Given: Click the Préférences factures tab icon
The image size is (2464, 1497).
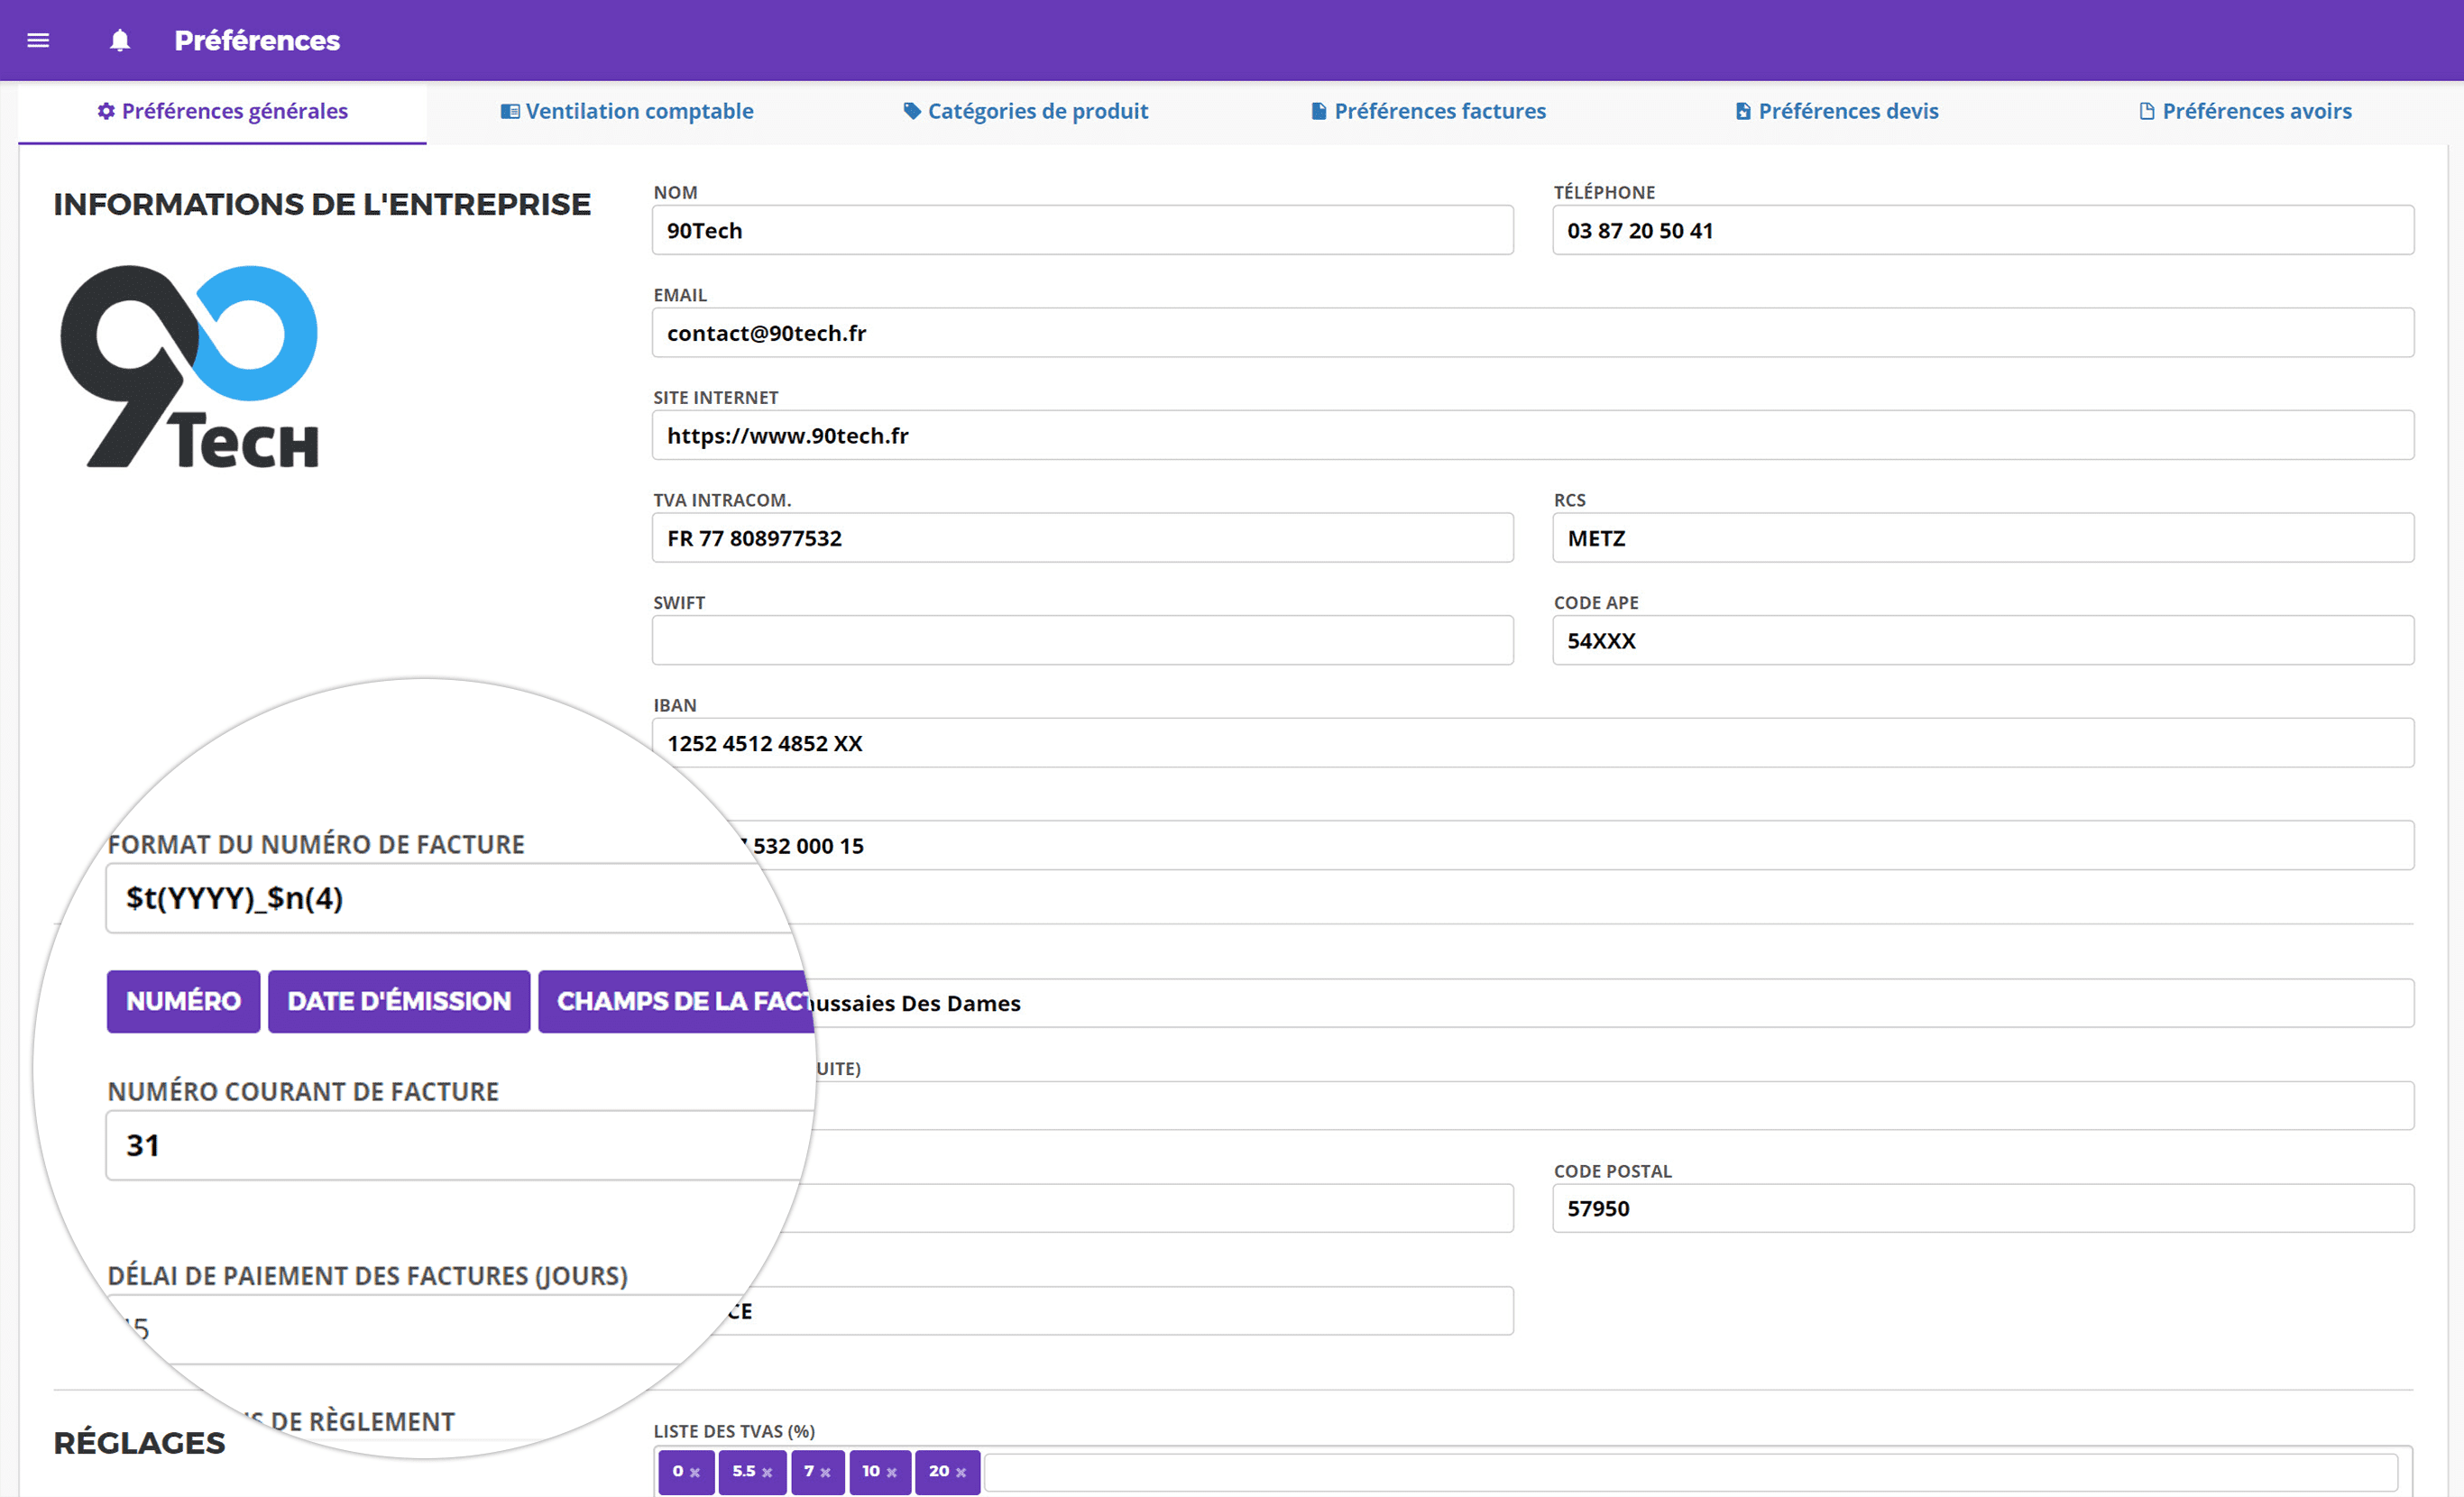Looking at the screenshot, I should [x=1317, y=111].
